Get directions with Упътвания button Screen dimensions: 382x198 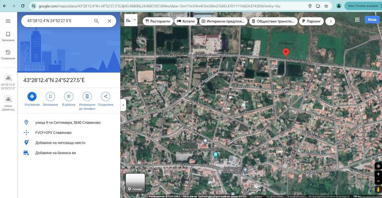(32, 99)
